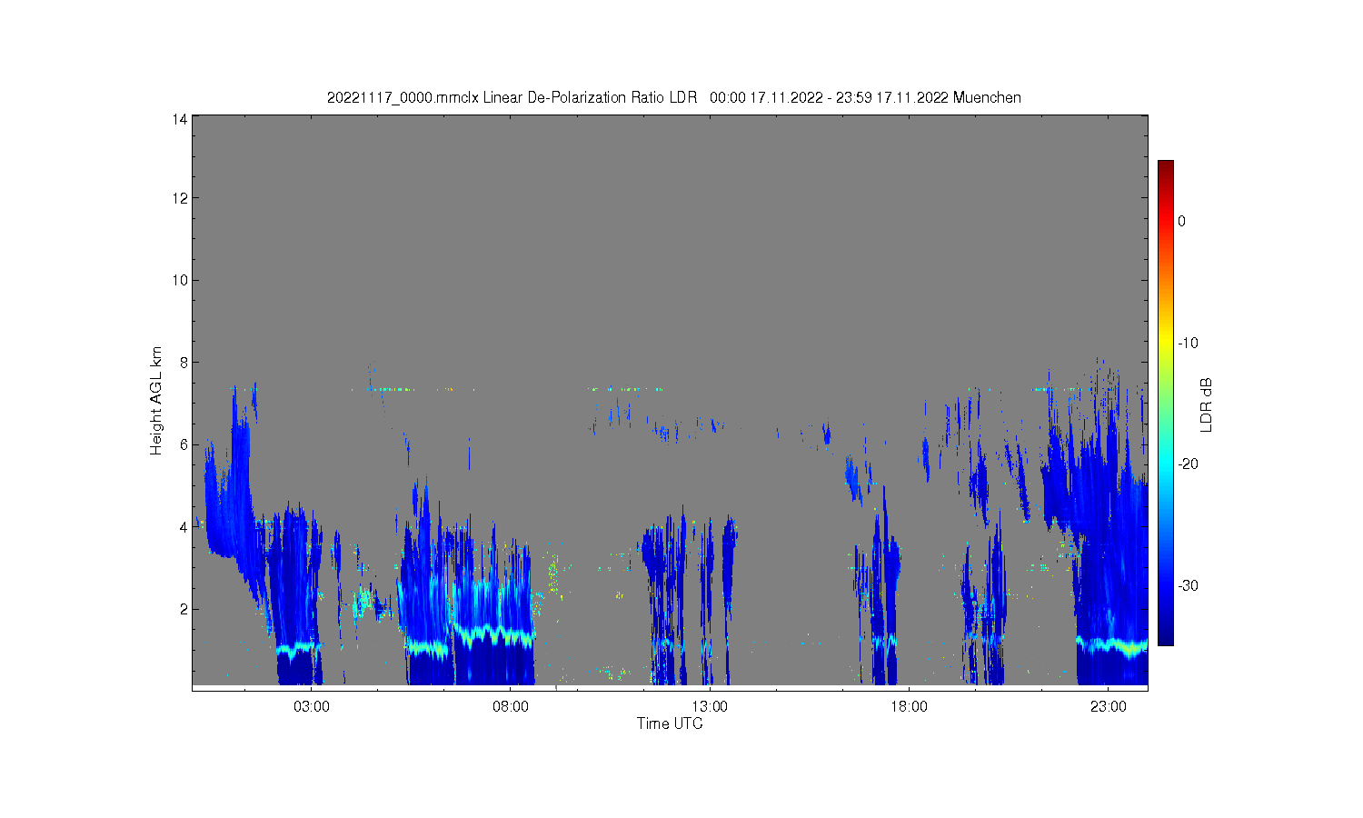Viewport: 1363px width, 818px height.
Task: Click the 'LDR dB' colorbar title
Action: click(1206, 404)
